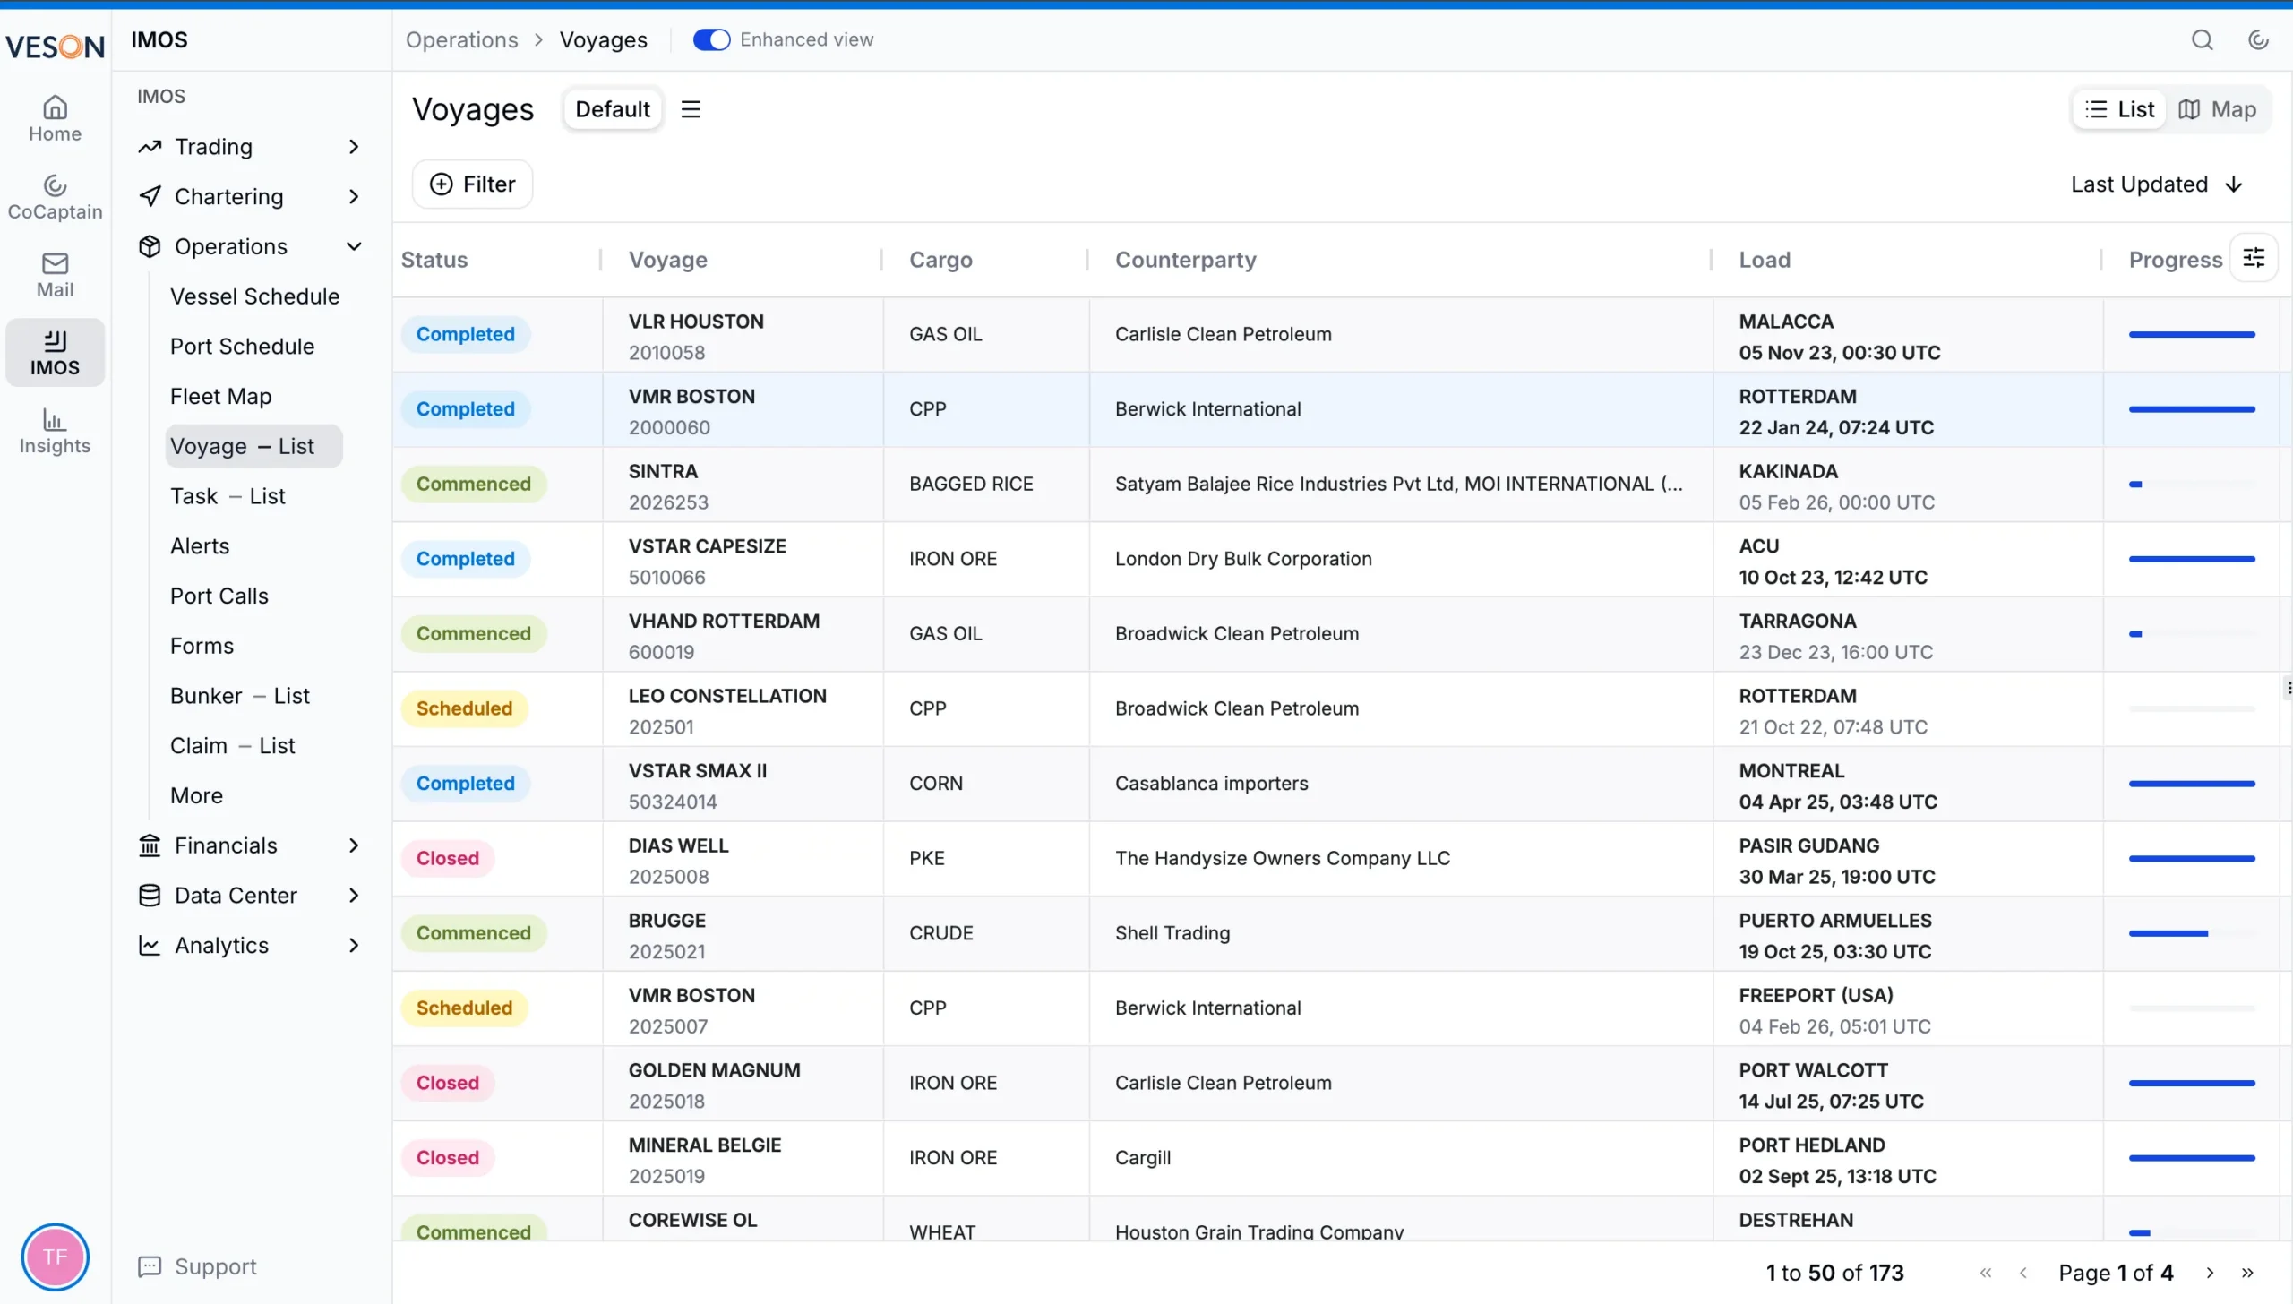Viewport: 2293px width, 1304px height.
Task: Open the Home section in the rail
Action: coord(55,118)
